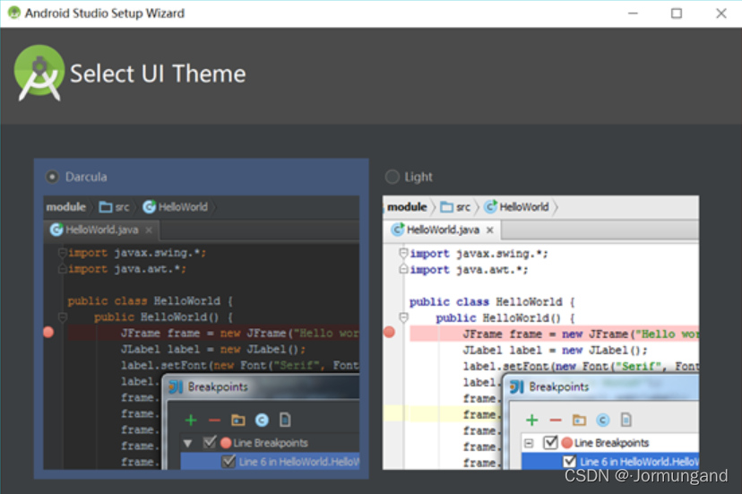742x494 pixels.
Task: Click the red Line Breakpoints dot icon in Darcula preview
Action: tap(226, 443)
